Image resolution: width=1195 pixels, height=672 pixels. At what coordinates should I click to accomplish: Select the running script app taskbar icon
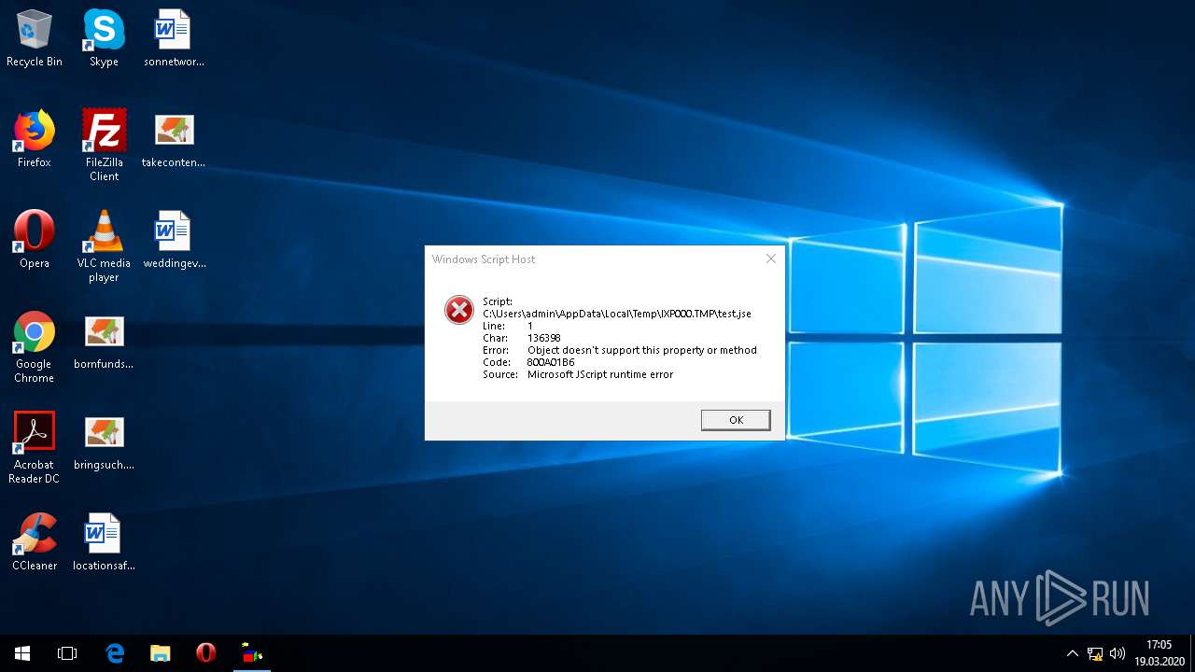(x=251, y=653)
